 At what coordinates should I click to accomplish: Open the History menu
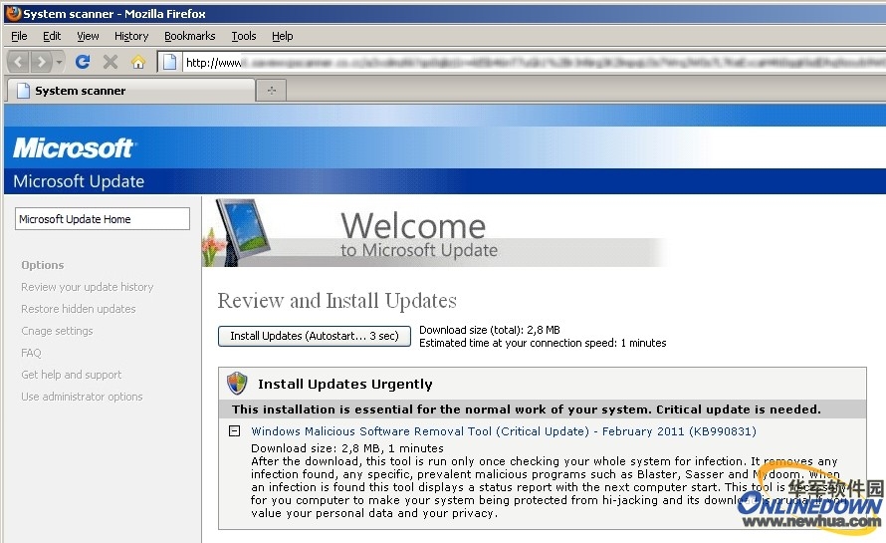click(131, 36)
